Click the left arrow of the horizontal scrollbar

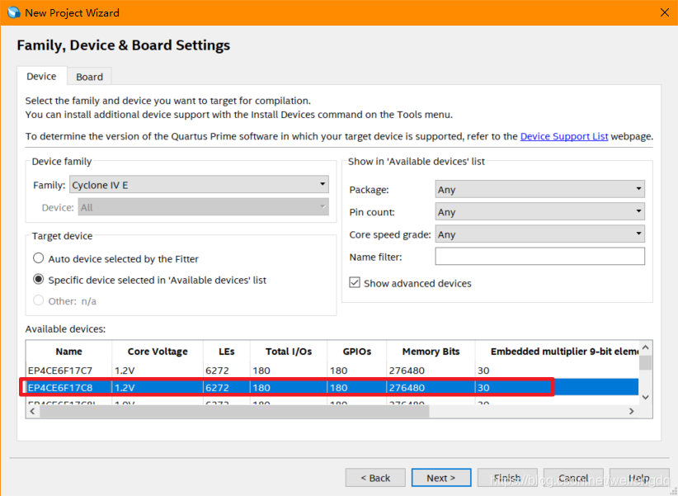32,411
